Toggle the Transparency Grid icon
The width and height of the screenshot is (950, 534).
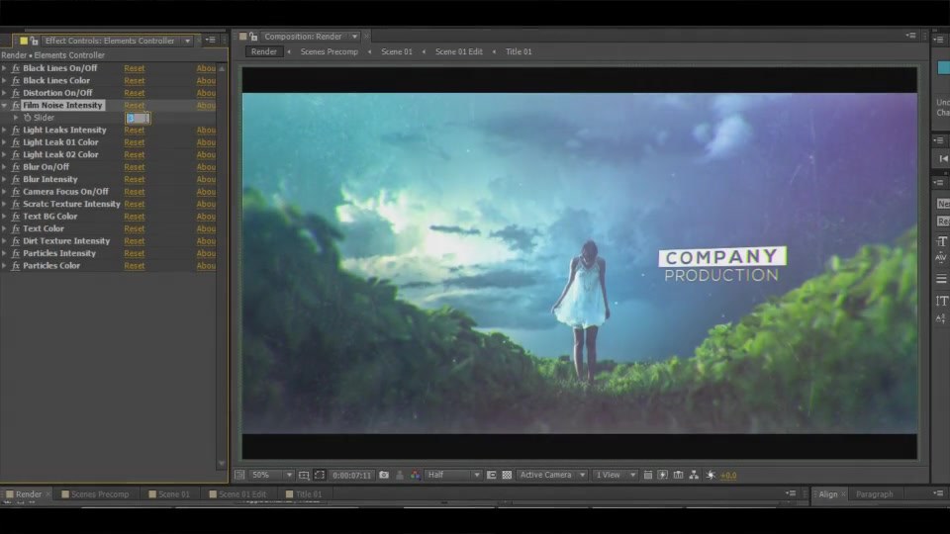pos(507,476)
